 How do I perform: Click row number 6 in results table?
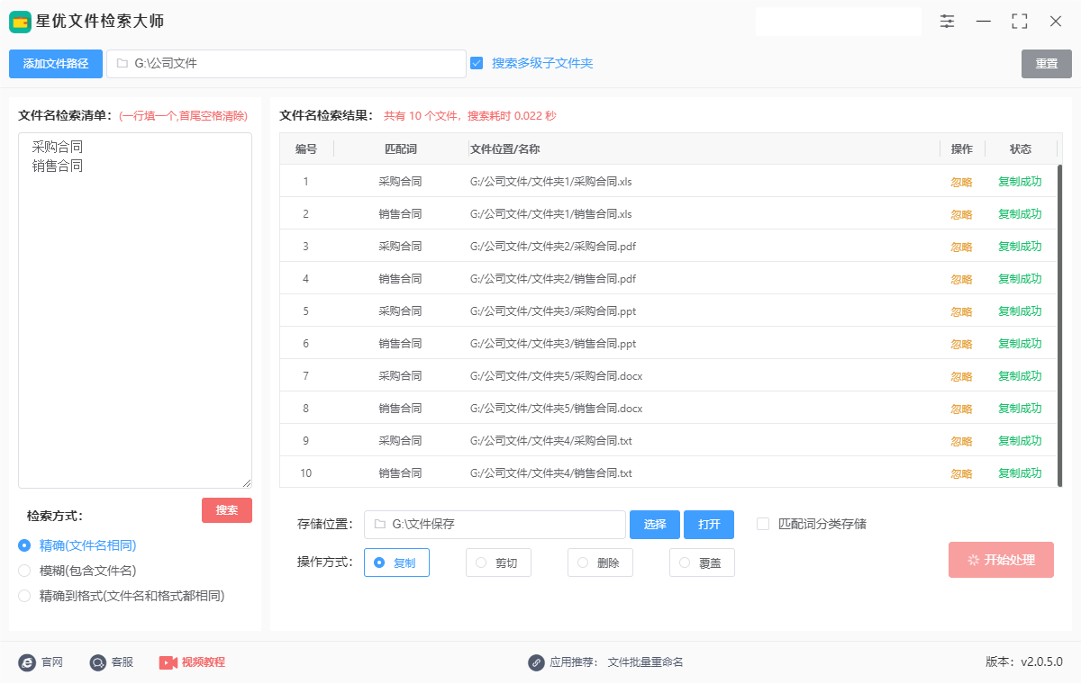point(305,344)
